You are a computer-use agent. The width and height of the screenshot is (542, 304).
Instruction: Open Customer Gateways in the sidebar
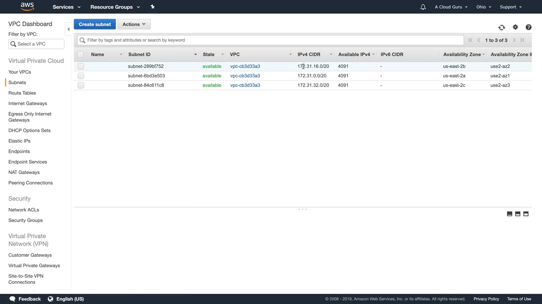click(30, 255)
